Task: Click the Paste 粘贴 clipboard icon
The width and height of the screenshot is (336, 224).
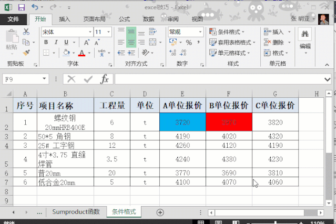Action: [11, 40]
